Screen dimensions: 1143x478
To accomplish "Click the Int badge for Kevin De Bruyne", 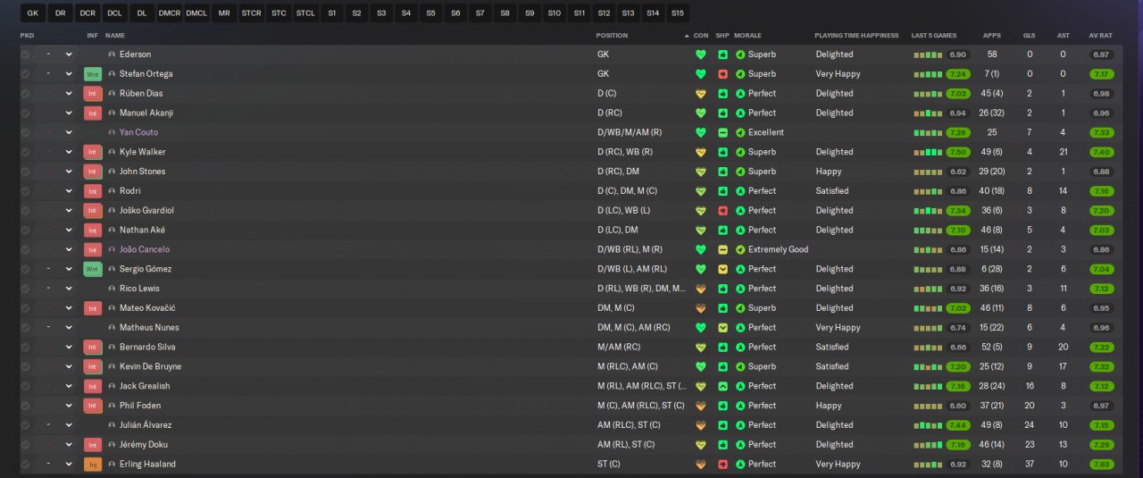I will [93, 366].
